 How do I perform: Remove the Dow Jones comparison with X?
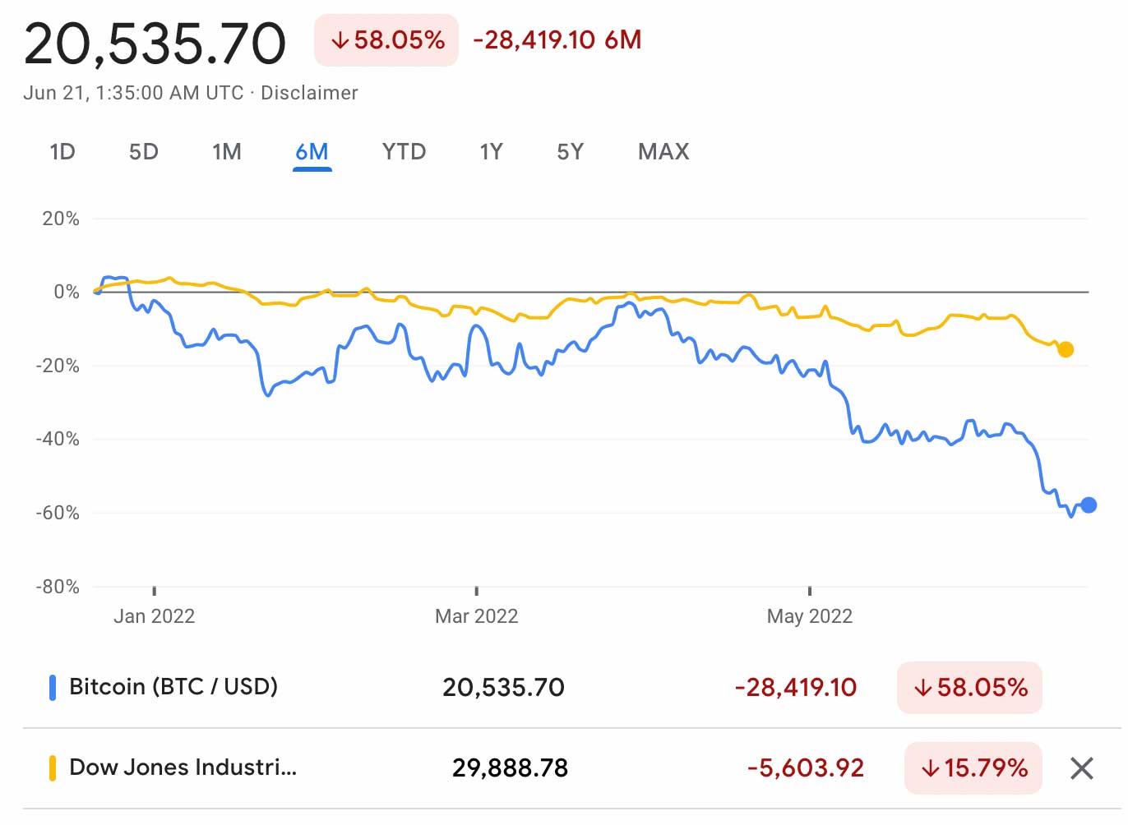pyautogui.click(x=1081, y=768)
